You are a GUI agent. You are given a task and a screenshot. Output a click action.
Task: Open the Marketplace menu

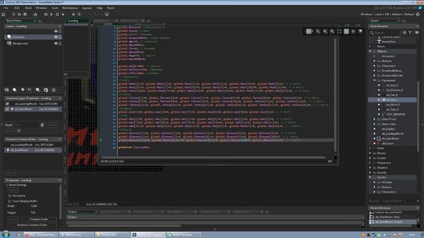click(x=70, y=8)
